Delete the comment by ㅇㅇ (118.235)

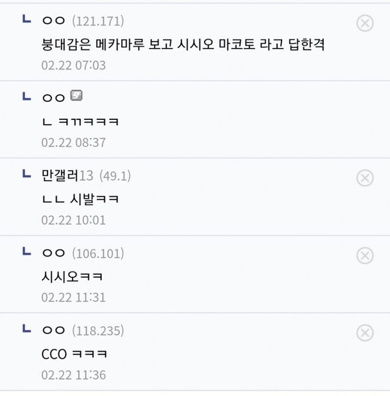[364, 333]
